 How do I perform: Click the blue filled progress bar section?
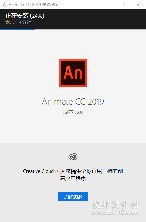click(x=18, y=30)
